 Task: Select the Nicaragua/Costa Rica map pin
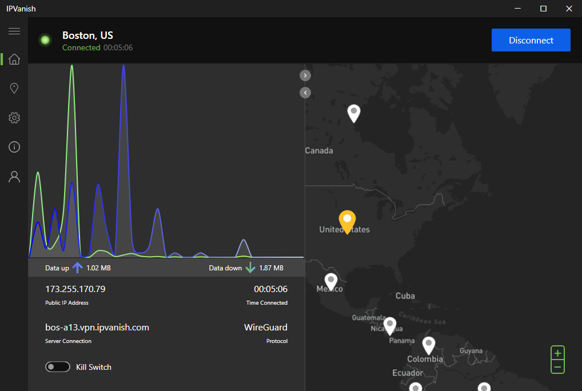pos(390,326)
